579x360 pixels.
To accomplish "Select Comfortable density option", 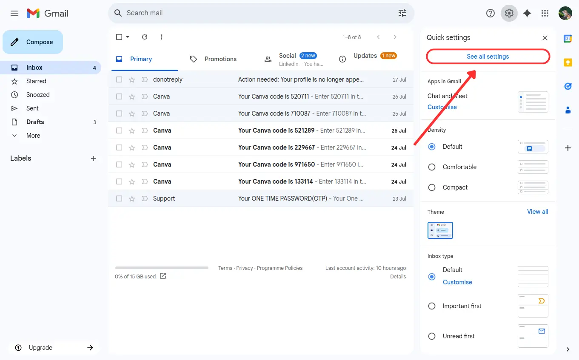I will [x=432, y=167].
